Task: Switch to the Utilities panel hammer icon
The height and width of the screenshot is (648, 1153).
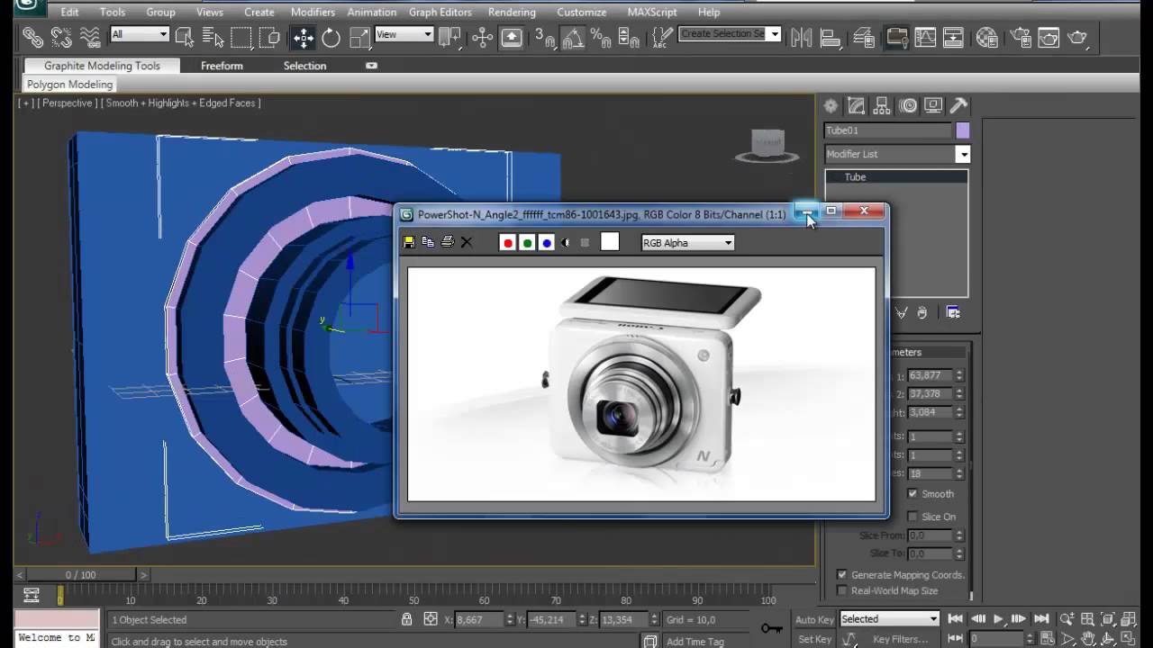Action: (959, 105)
